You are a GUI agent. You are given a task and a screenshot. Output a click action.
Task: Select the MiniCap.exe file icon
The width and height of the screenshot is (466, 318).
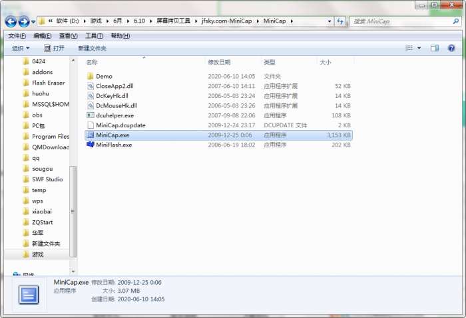[91, 135]
